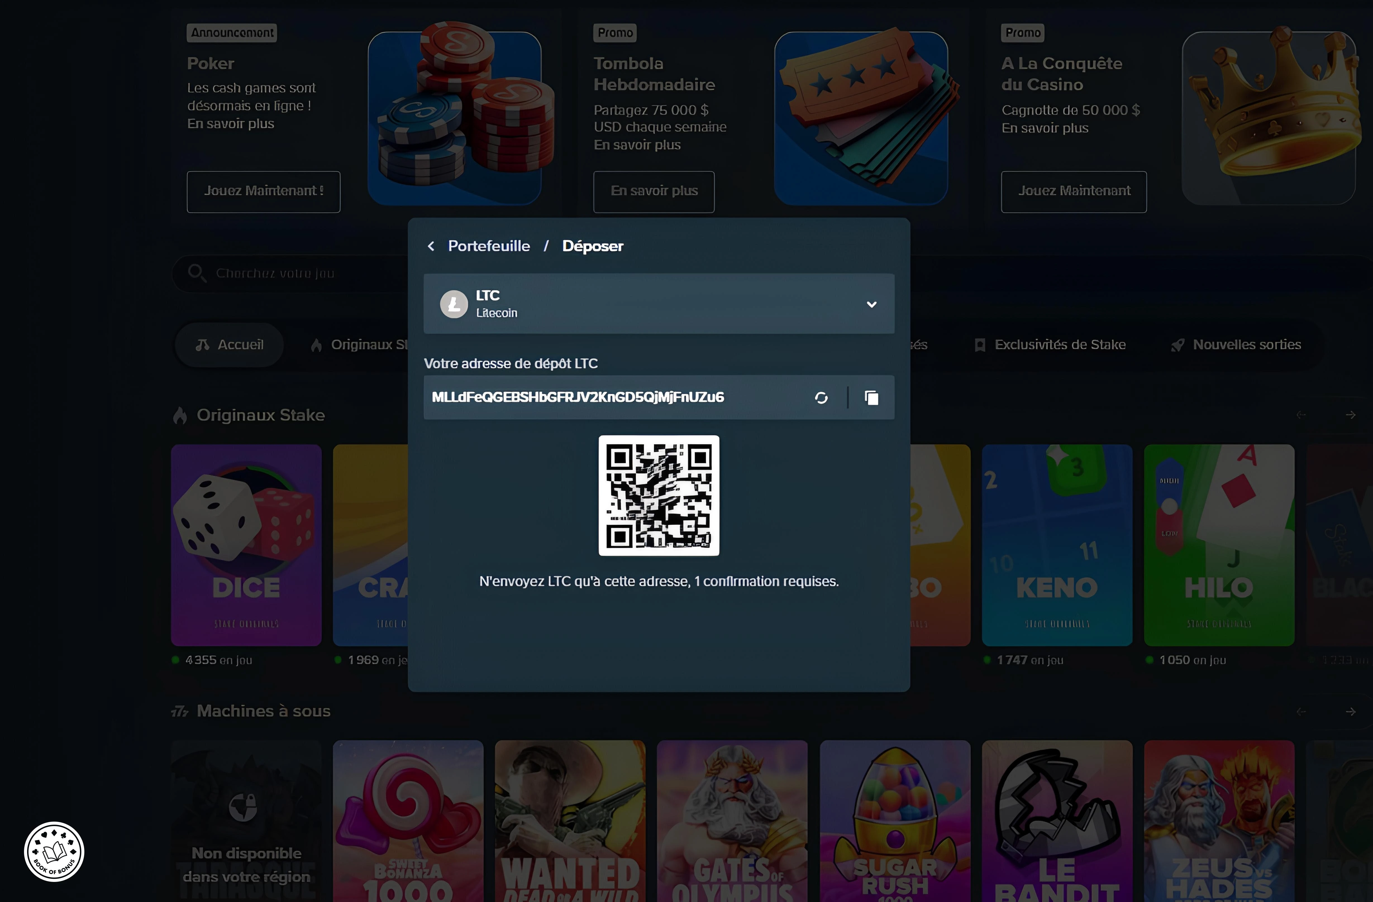Image resolution: width=1373 pixels, height=902 pixels.
Task: Advance the Originaux Stake carousel right
Action: tap(1350, 415)
